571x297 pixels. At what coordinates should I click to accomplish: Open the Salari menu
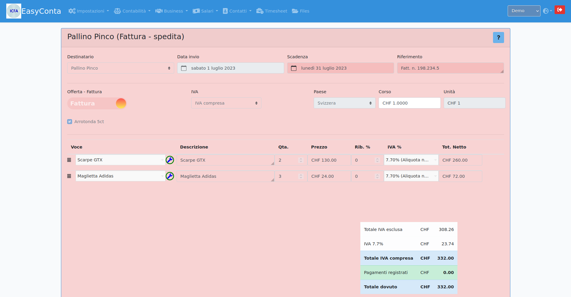pos(205,11)
